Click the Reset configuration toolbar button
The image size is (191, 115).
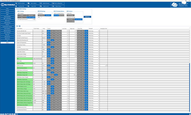pyautogui.click(x=58, y=3)
